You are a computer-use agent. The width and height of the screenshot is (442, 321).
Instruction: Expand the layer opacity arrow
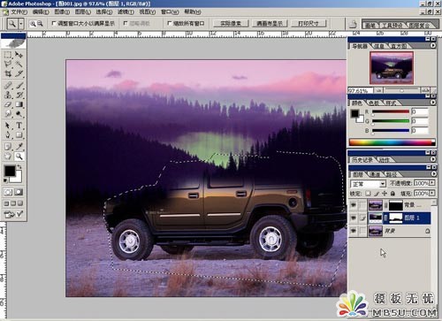[432, 183]
